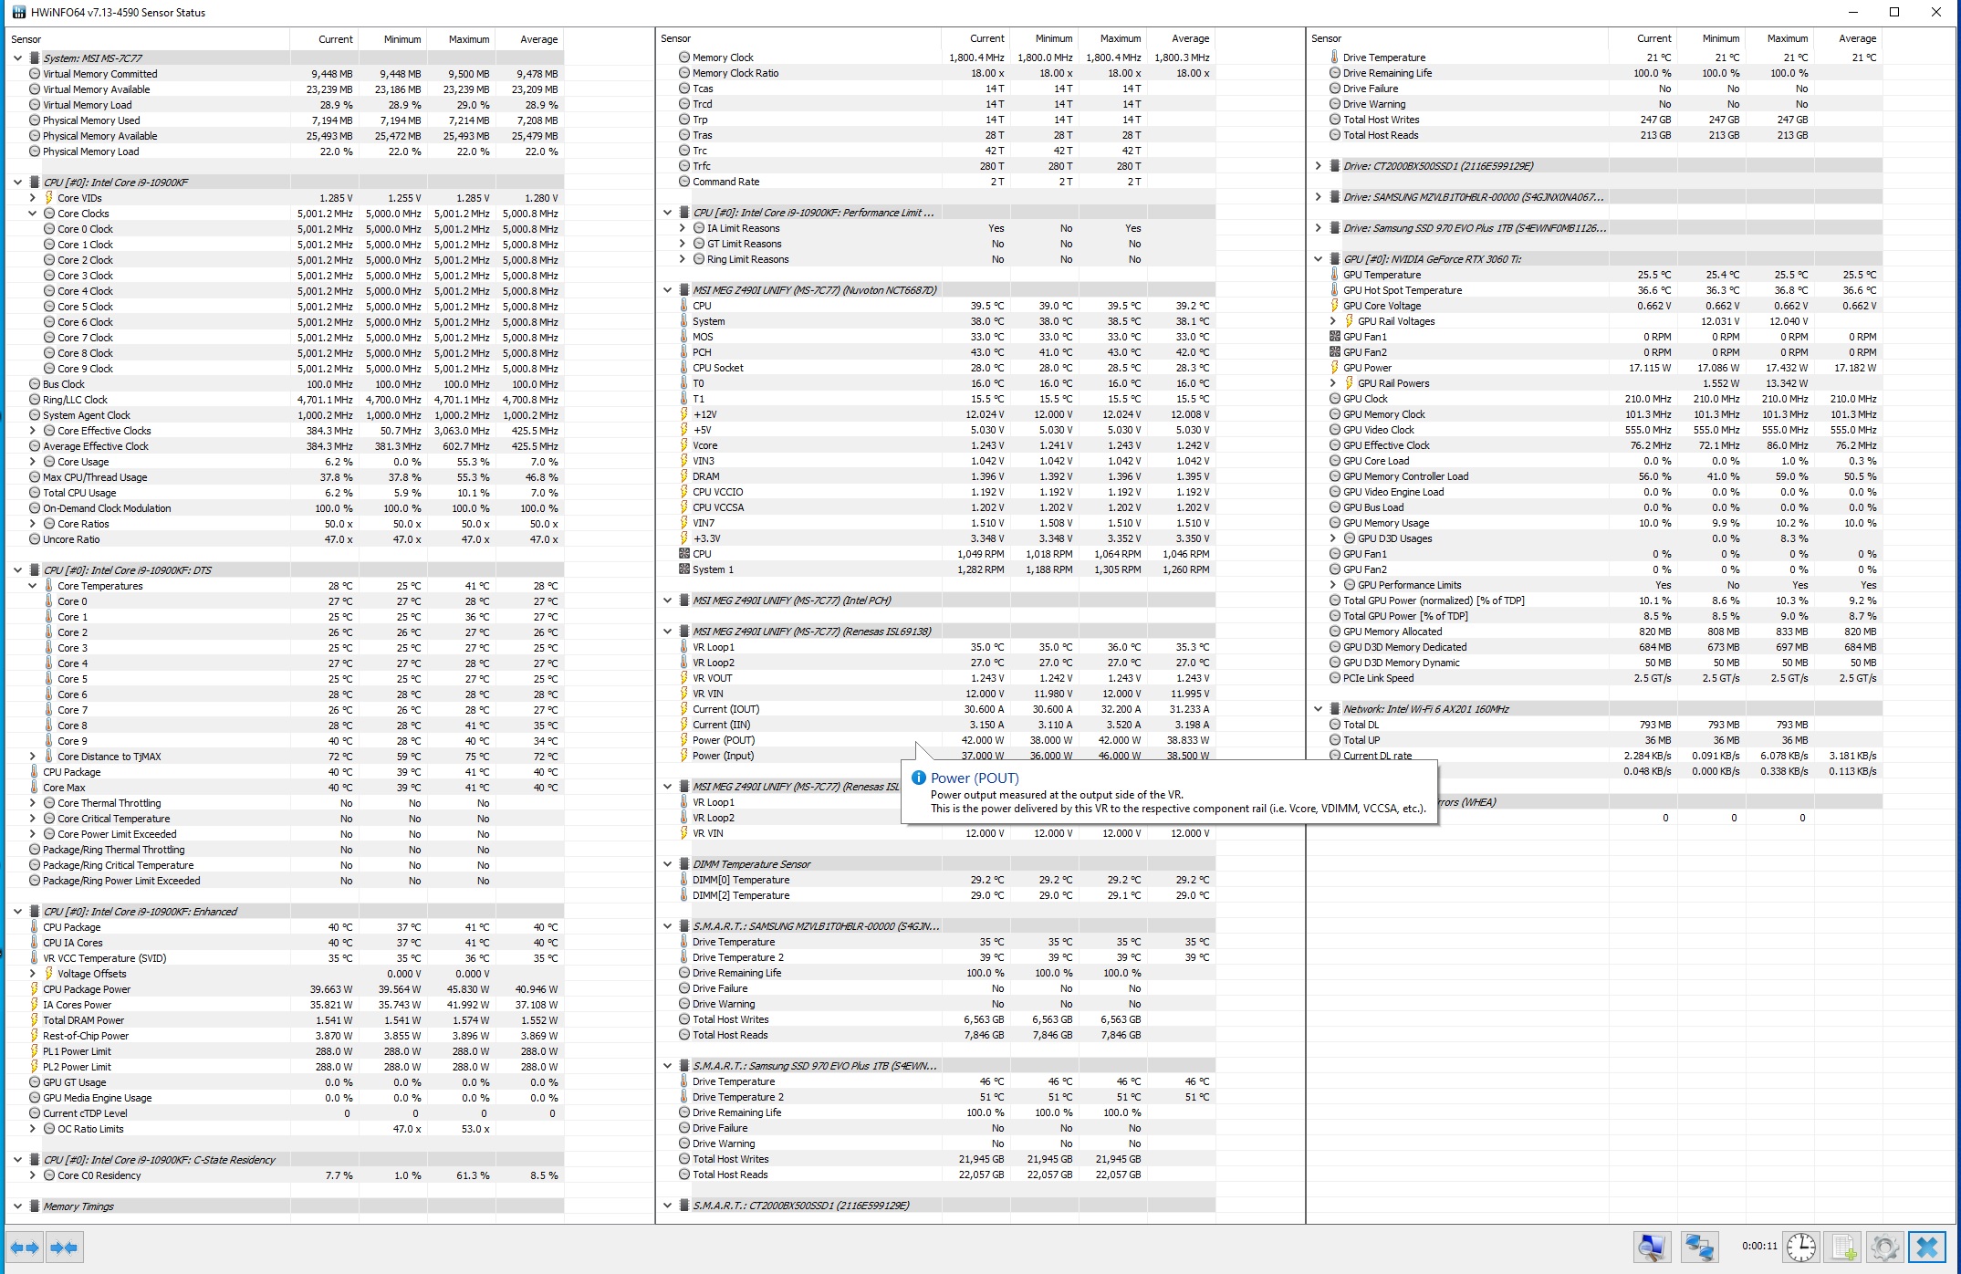Click the fan icon beside GPU Fan1 RPM row
Image resolution: width=1961 pixels, height=1274 pixels.
click(1335, 337)
